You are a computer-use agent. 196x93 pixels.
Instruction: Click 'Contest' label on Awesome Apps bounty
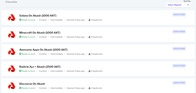pyautogui.click(x=43, y=54)
